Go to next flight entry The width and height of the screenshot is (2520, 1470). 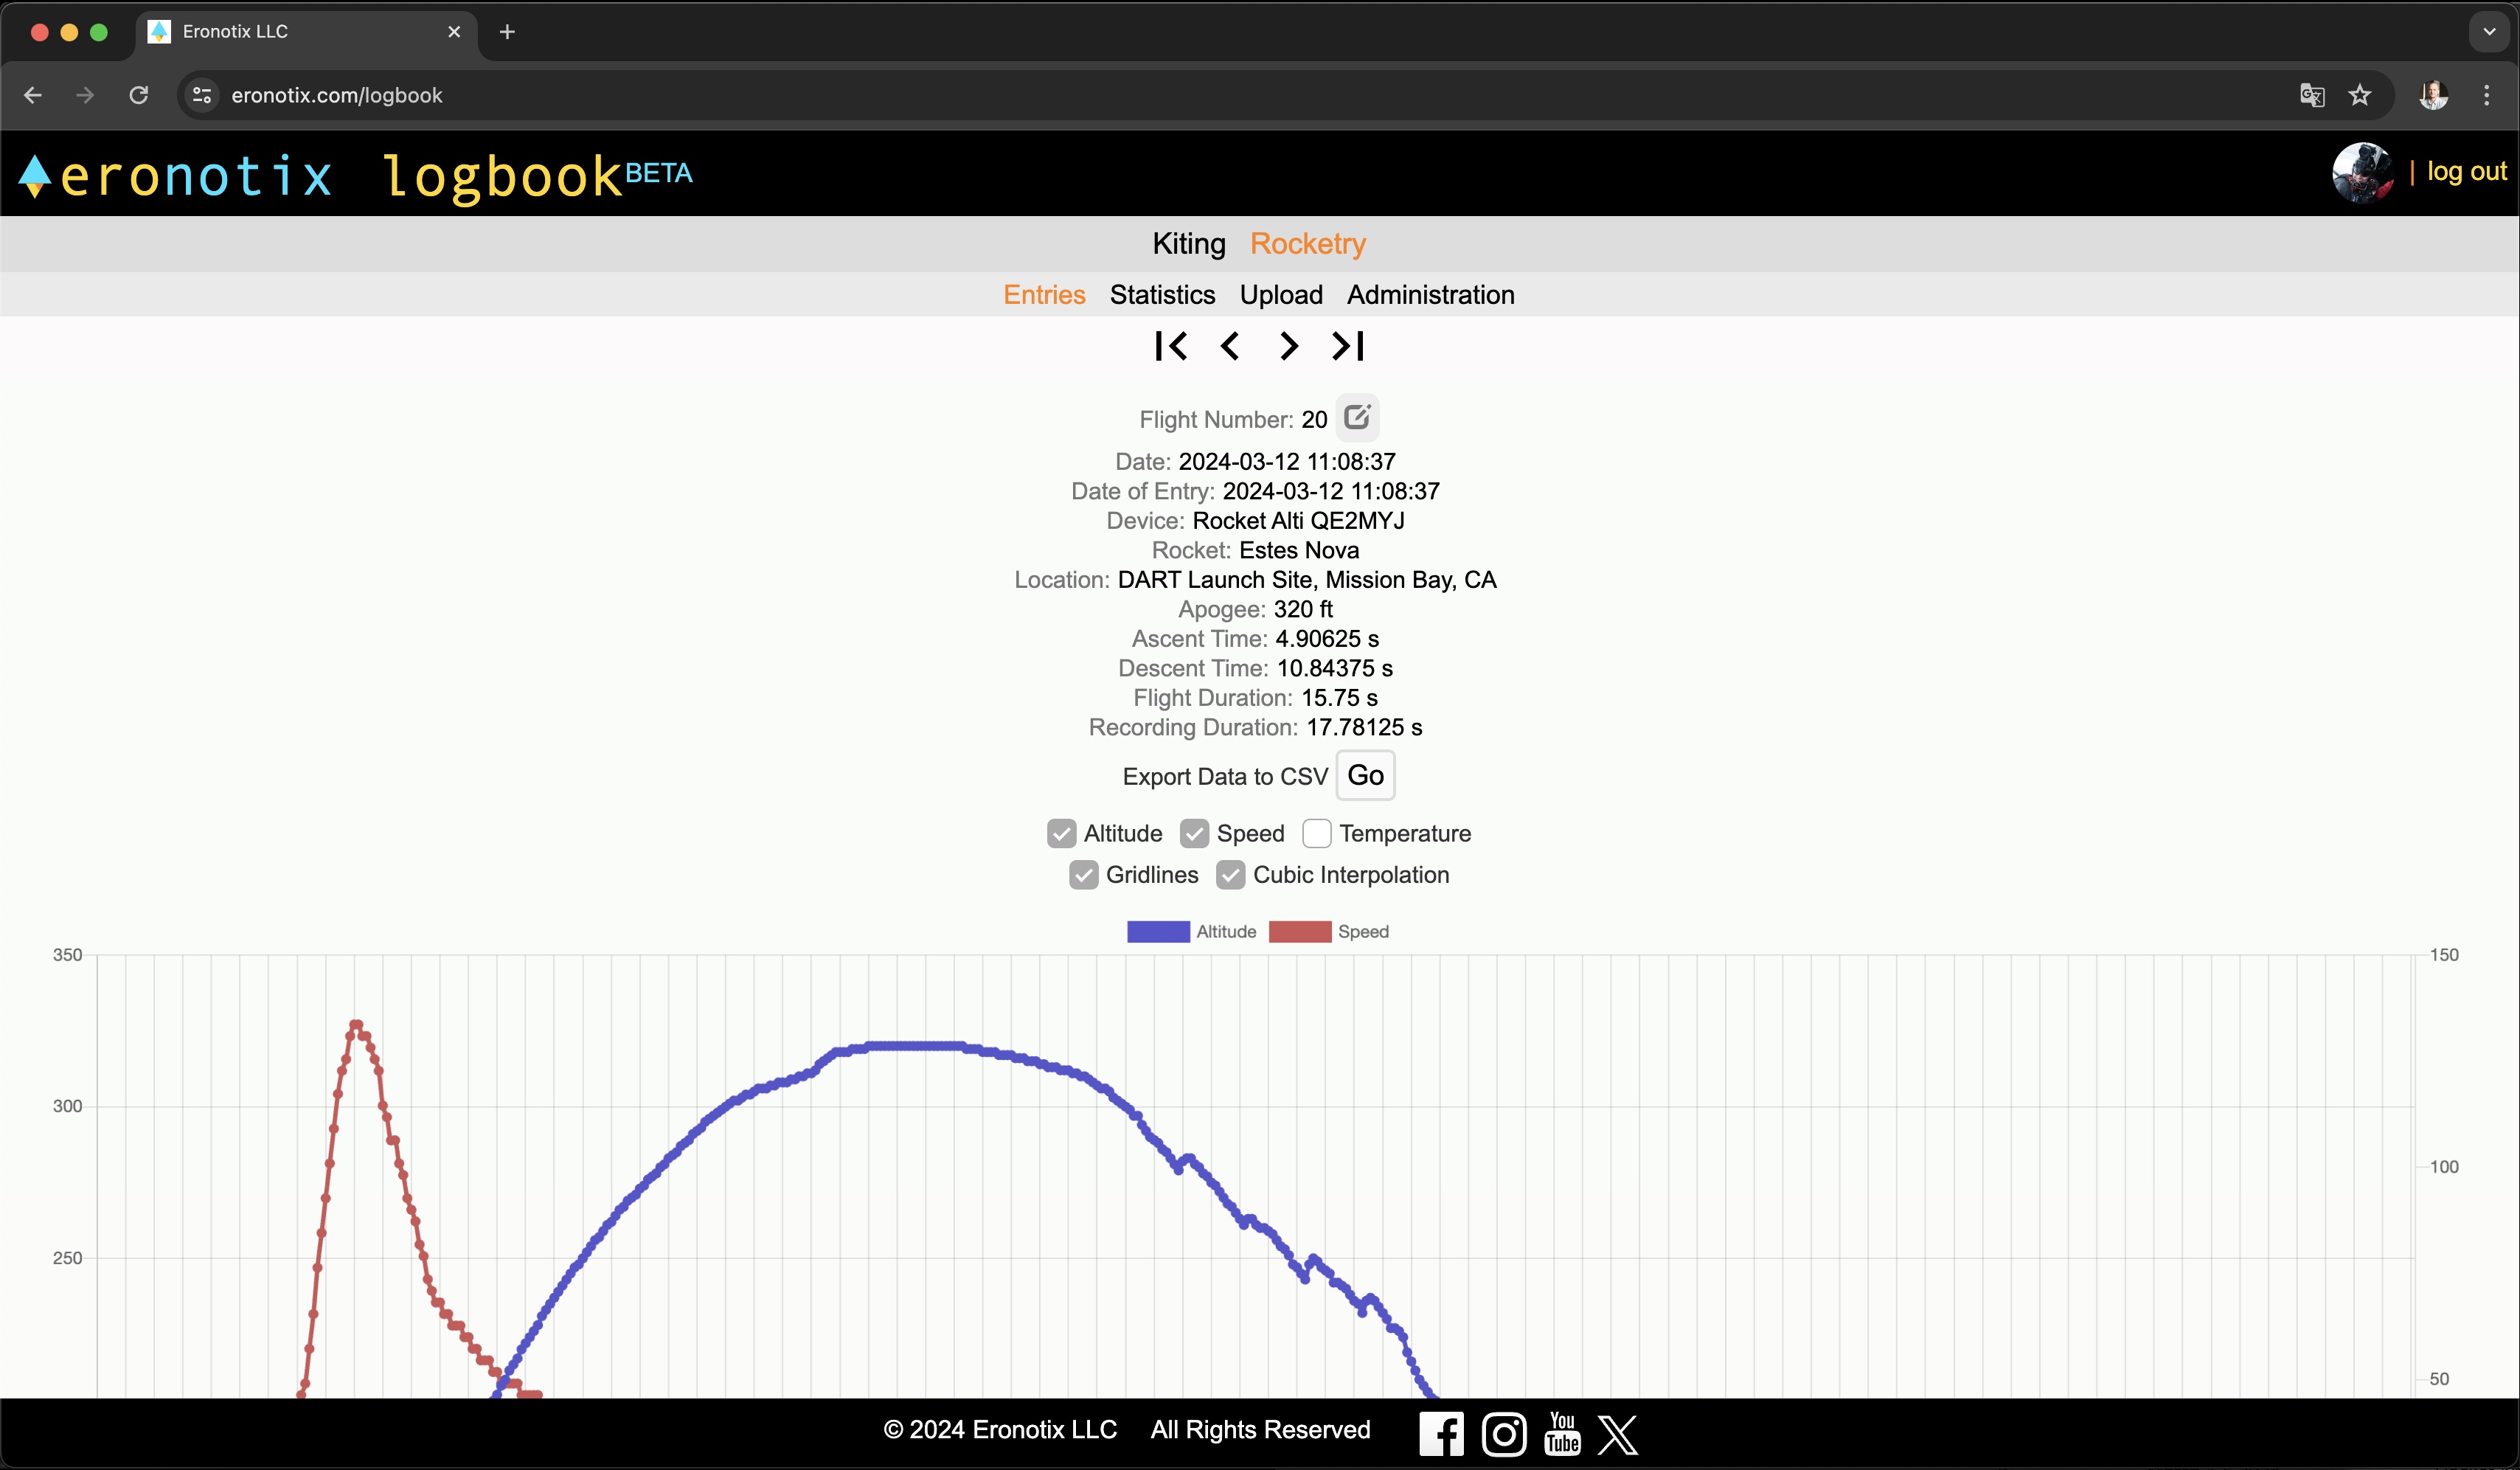tap(1289, 346)
